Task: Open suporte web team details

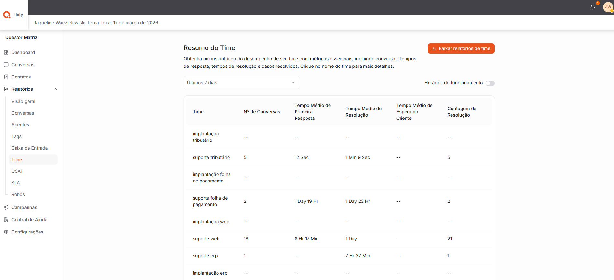Action: (x=206, y=239)
